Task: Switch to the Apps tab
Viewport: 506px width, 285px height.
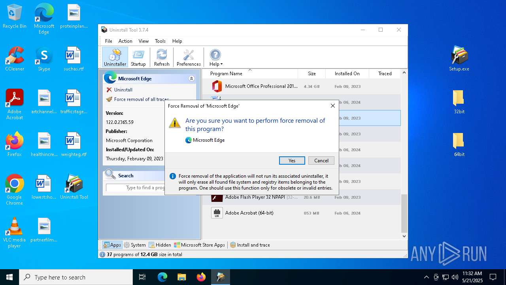Action: pyautogui.click(x=112, y=245)
